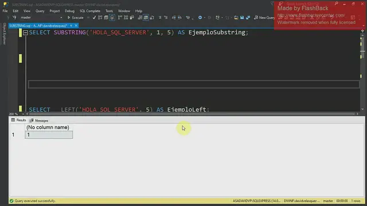Click Specify Values for Template Parameters
Screen dimensions: 367x206
[x=188, y=18]
